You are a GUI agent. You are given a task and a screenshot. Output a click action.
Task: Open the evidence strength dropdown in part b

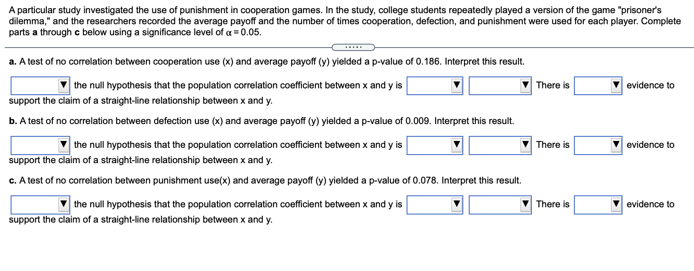[x=616, y=145]
